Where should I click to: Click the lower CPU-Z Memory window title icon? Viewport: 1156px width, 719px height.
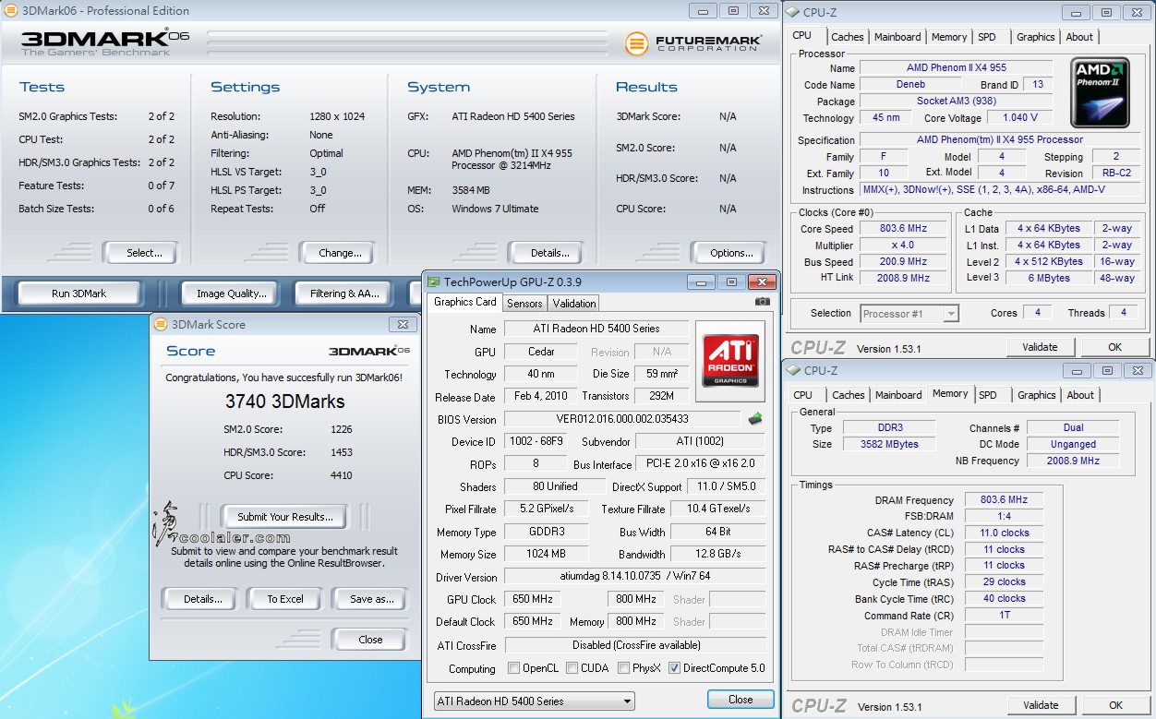793,370
